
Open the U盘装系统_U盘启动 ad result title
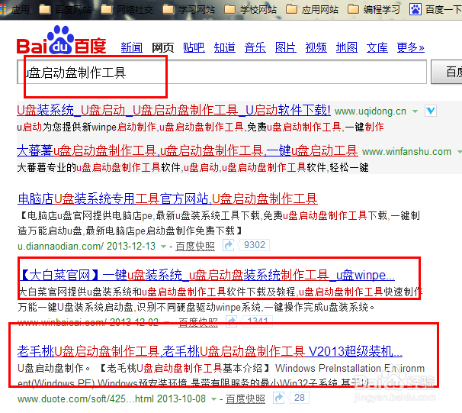[174, 111]
